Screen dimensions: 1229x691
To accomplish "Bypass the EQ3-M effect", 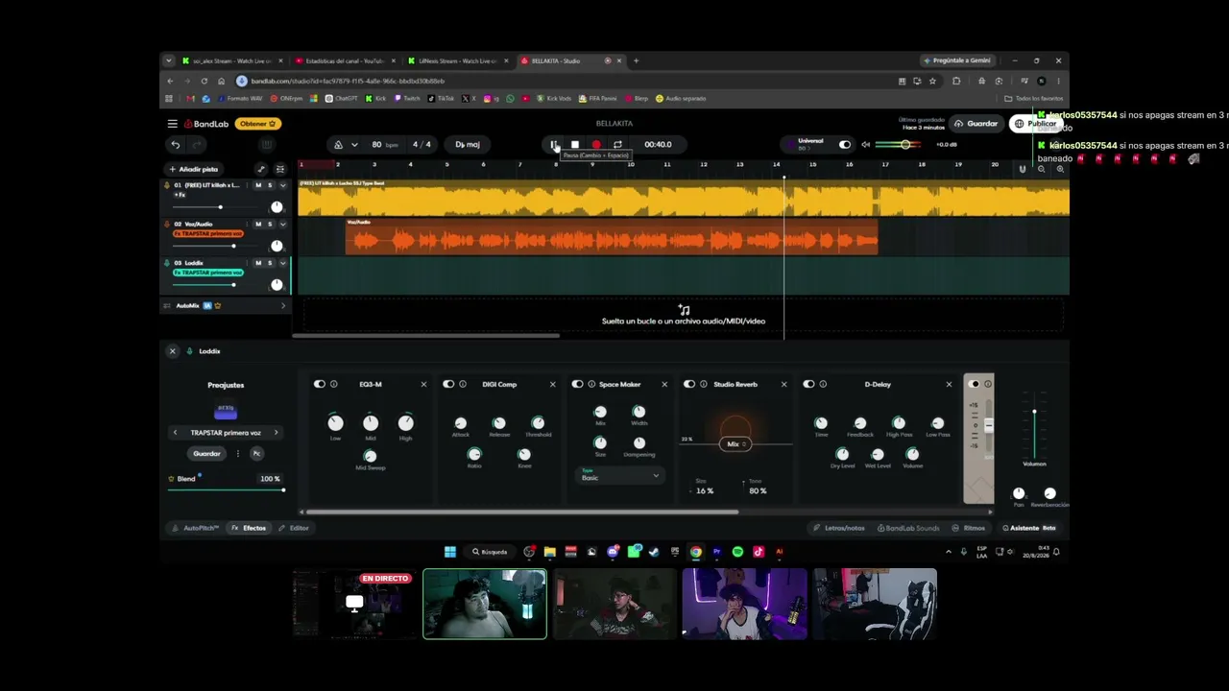I will tap(320, 384).
